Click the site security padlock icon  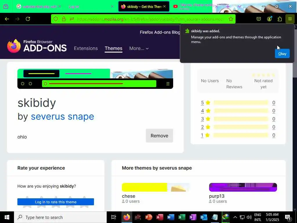tap(64, 19)
